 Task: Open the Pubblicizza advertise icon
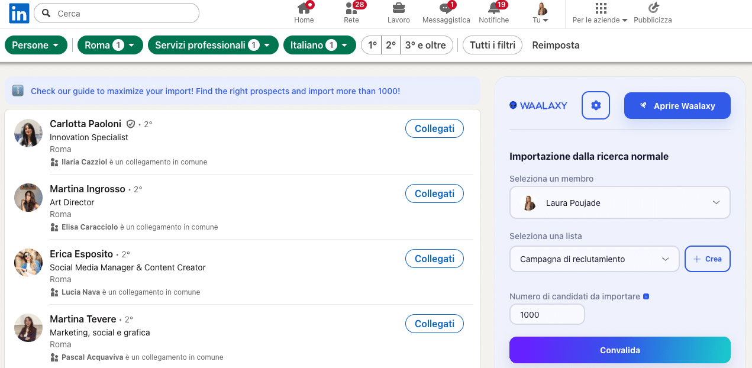point(653,8)
